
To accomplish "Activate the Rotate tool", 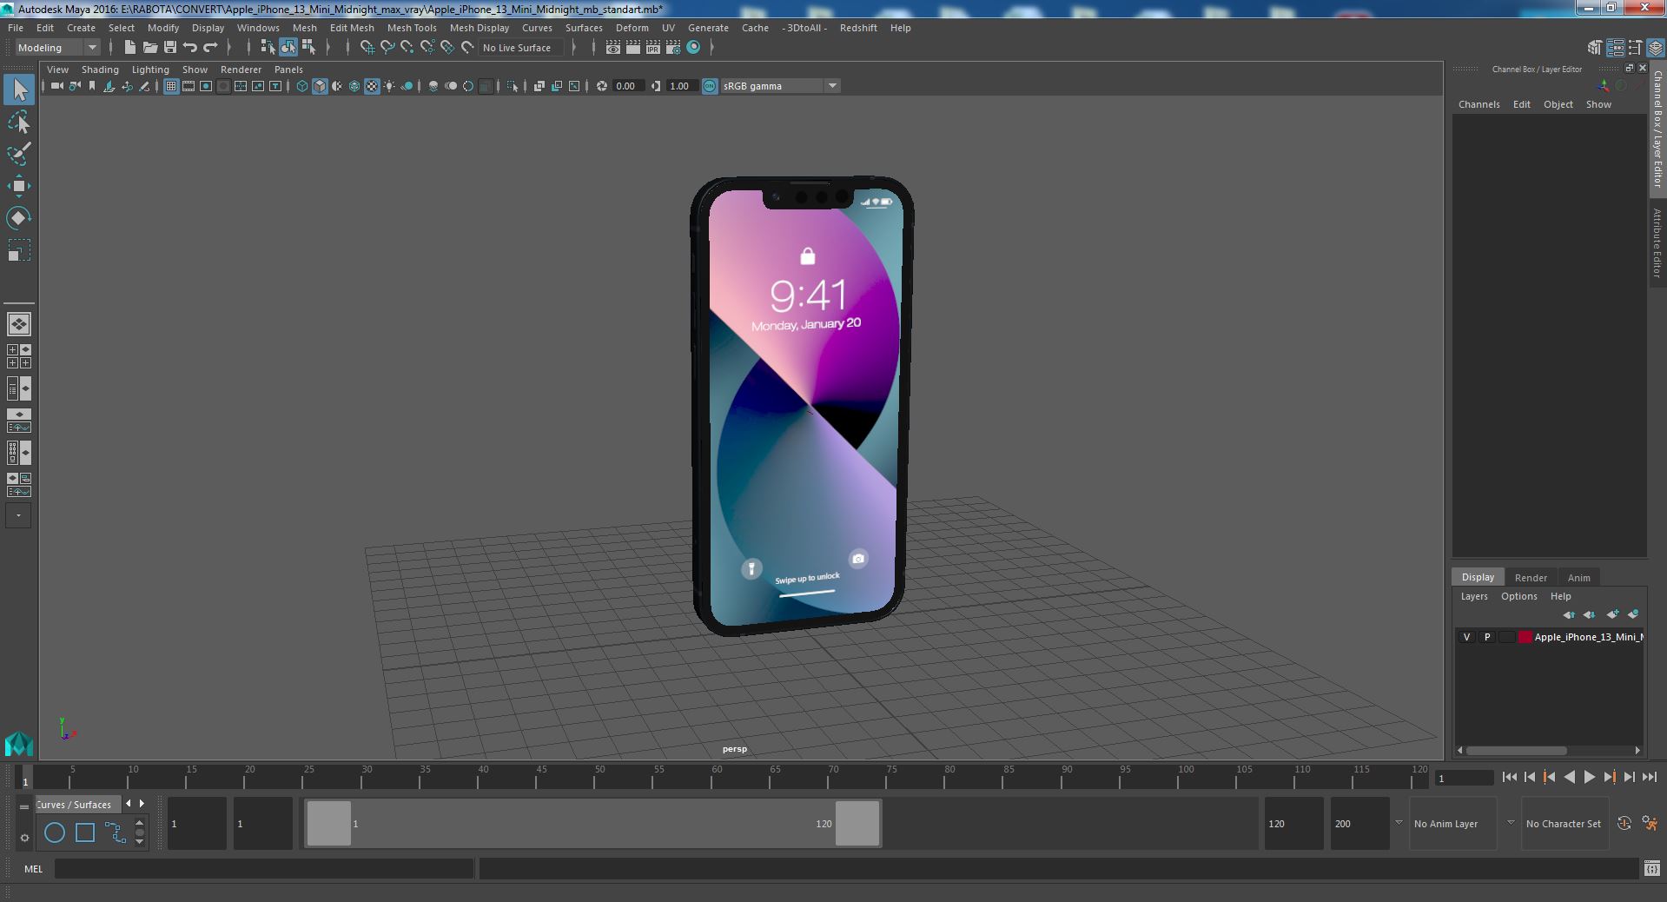I will (x=19, y=218).
